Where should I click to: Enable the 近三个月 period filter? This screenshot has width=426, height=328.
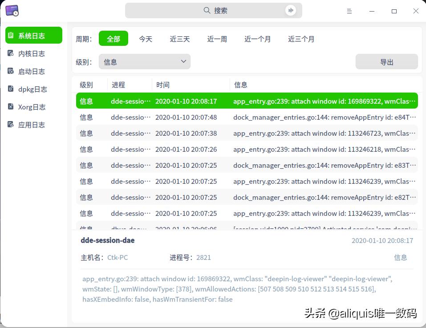coord(300,39)
